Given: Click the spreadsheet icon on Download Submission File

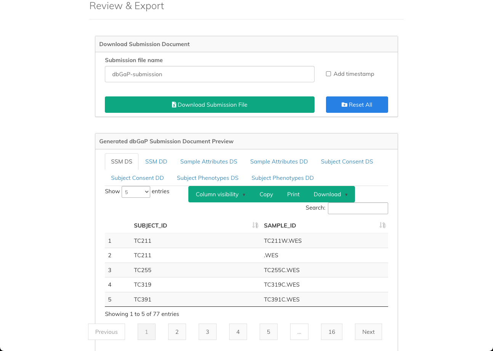Looking at the screenshot, I should 174,104.
